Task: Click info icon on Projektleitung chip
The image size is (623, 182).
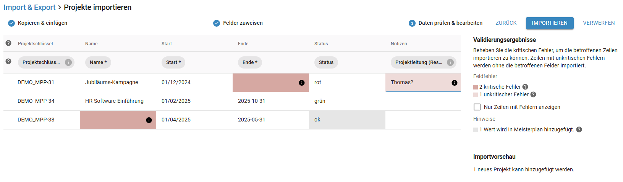Action: (450, 62)
